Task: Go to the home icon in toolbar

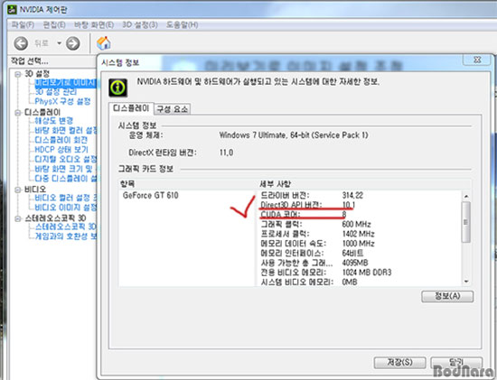Action: [x=104, y=43]
